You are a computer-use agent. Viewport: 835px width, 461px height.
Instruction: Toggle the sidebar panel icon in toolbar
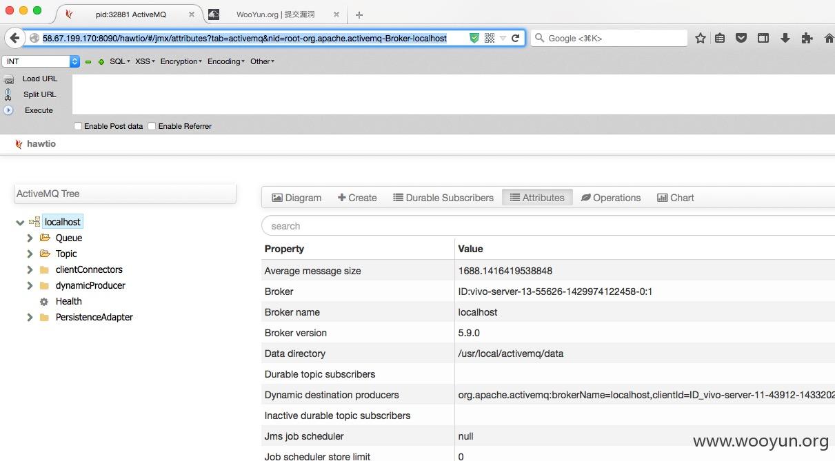(763, 38)
